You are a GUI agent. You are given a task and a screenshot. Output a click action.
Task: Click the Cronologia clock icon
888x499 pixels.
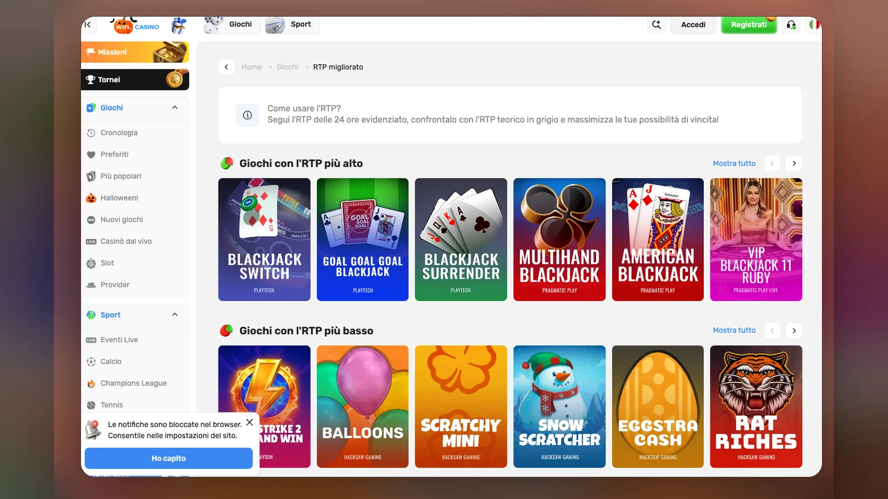point(91,133)
